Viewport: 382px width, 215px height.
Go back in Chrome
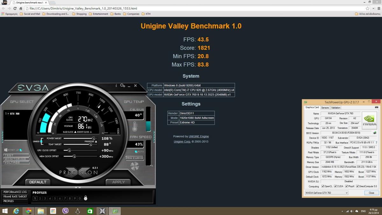tap(3, 8)
